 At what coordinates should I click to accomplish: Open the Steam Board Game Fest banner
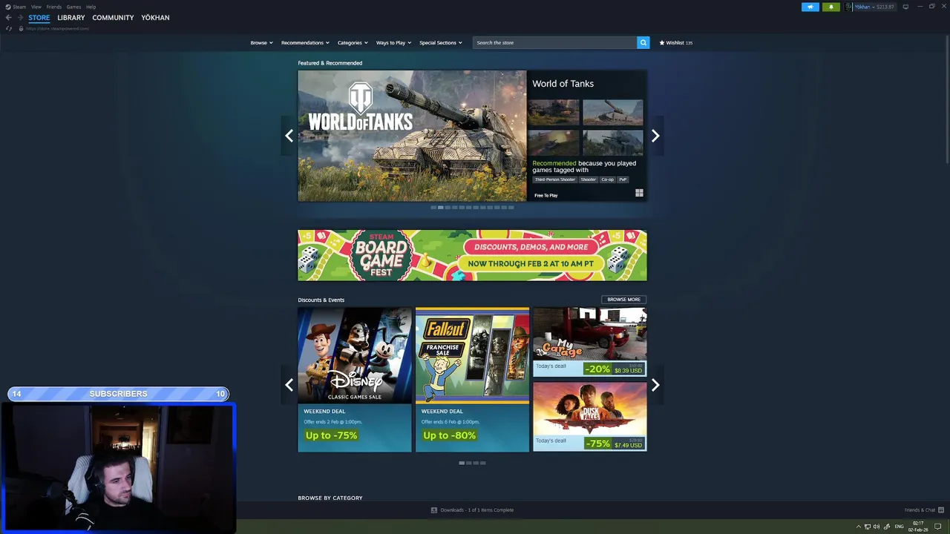(x=472, y=255)
